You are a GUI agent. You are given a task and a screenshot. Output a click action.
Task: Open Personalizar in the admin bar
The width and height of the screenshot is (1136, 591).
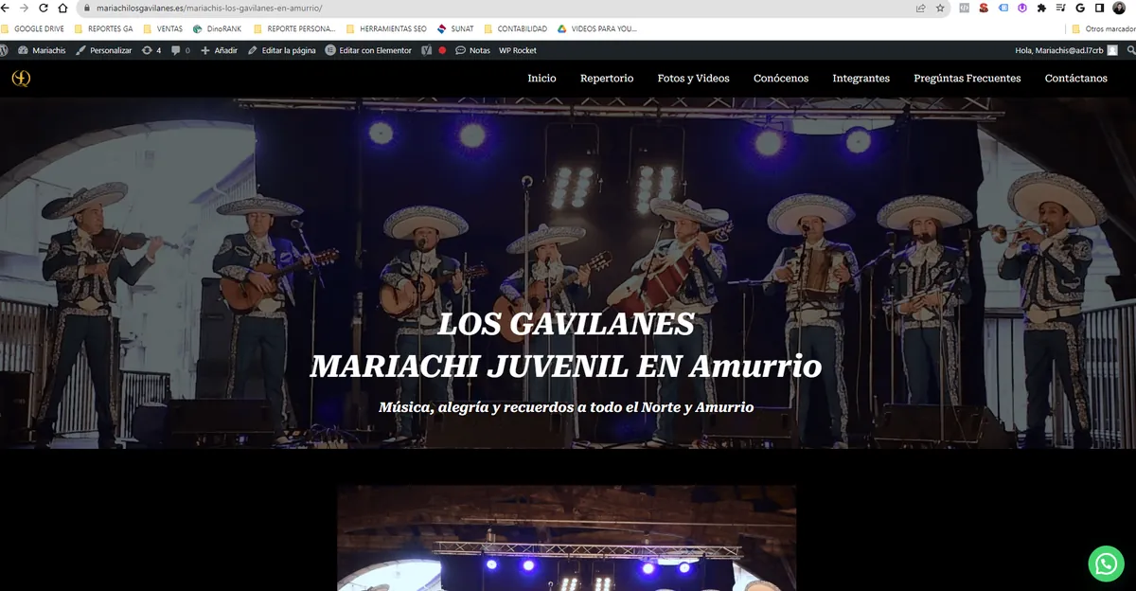point(104,50)
